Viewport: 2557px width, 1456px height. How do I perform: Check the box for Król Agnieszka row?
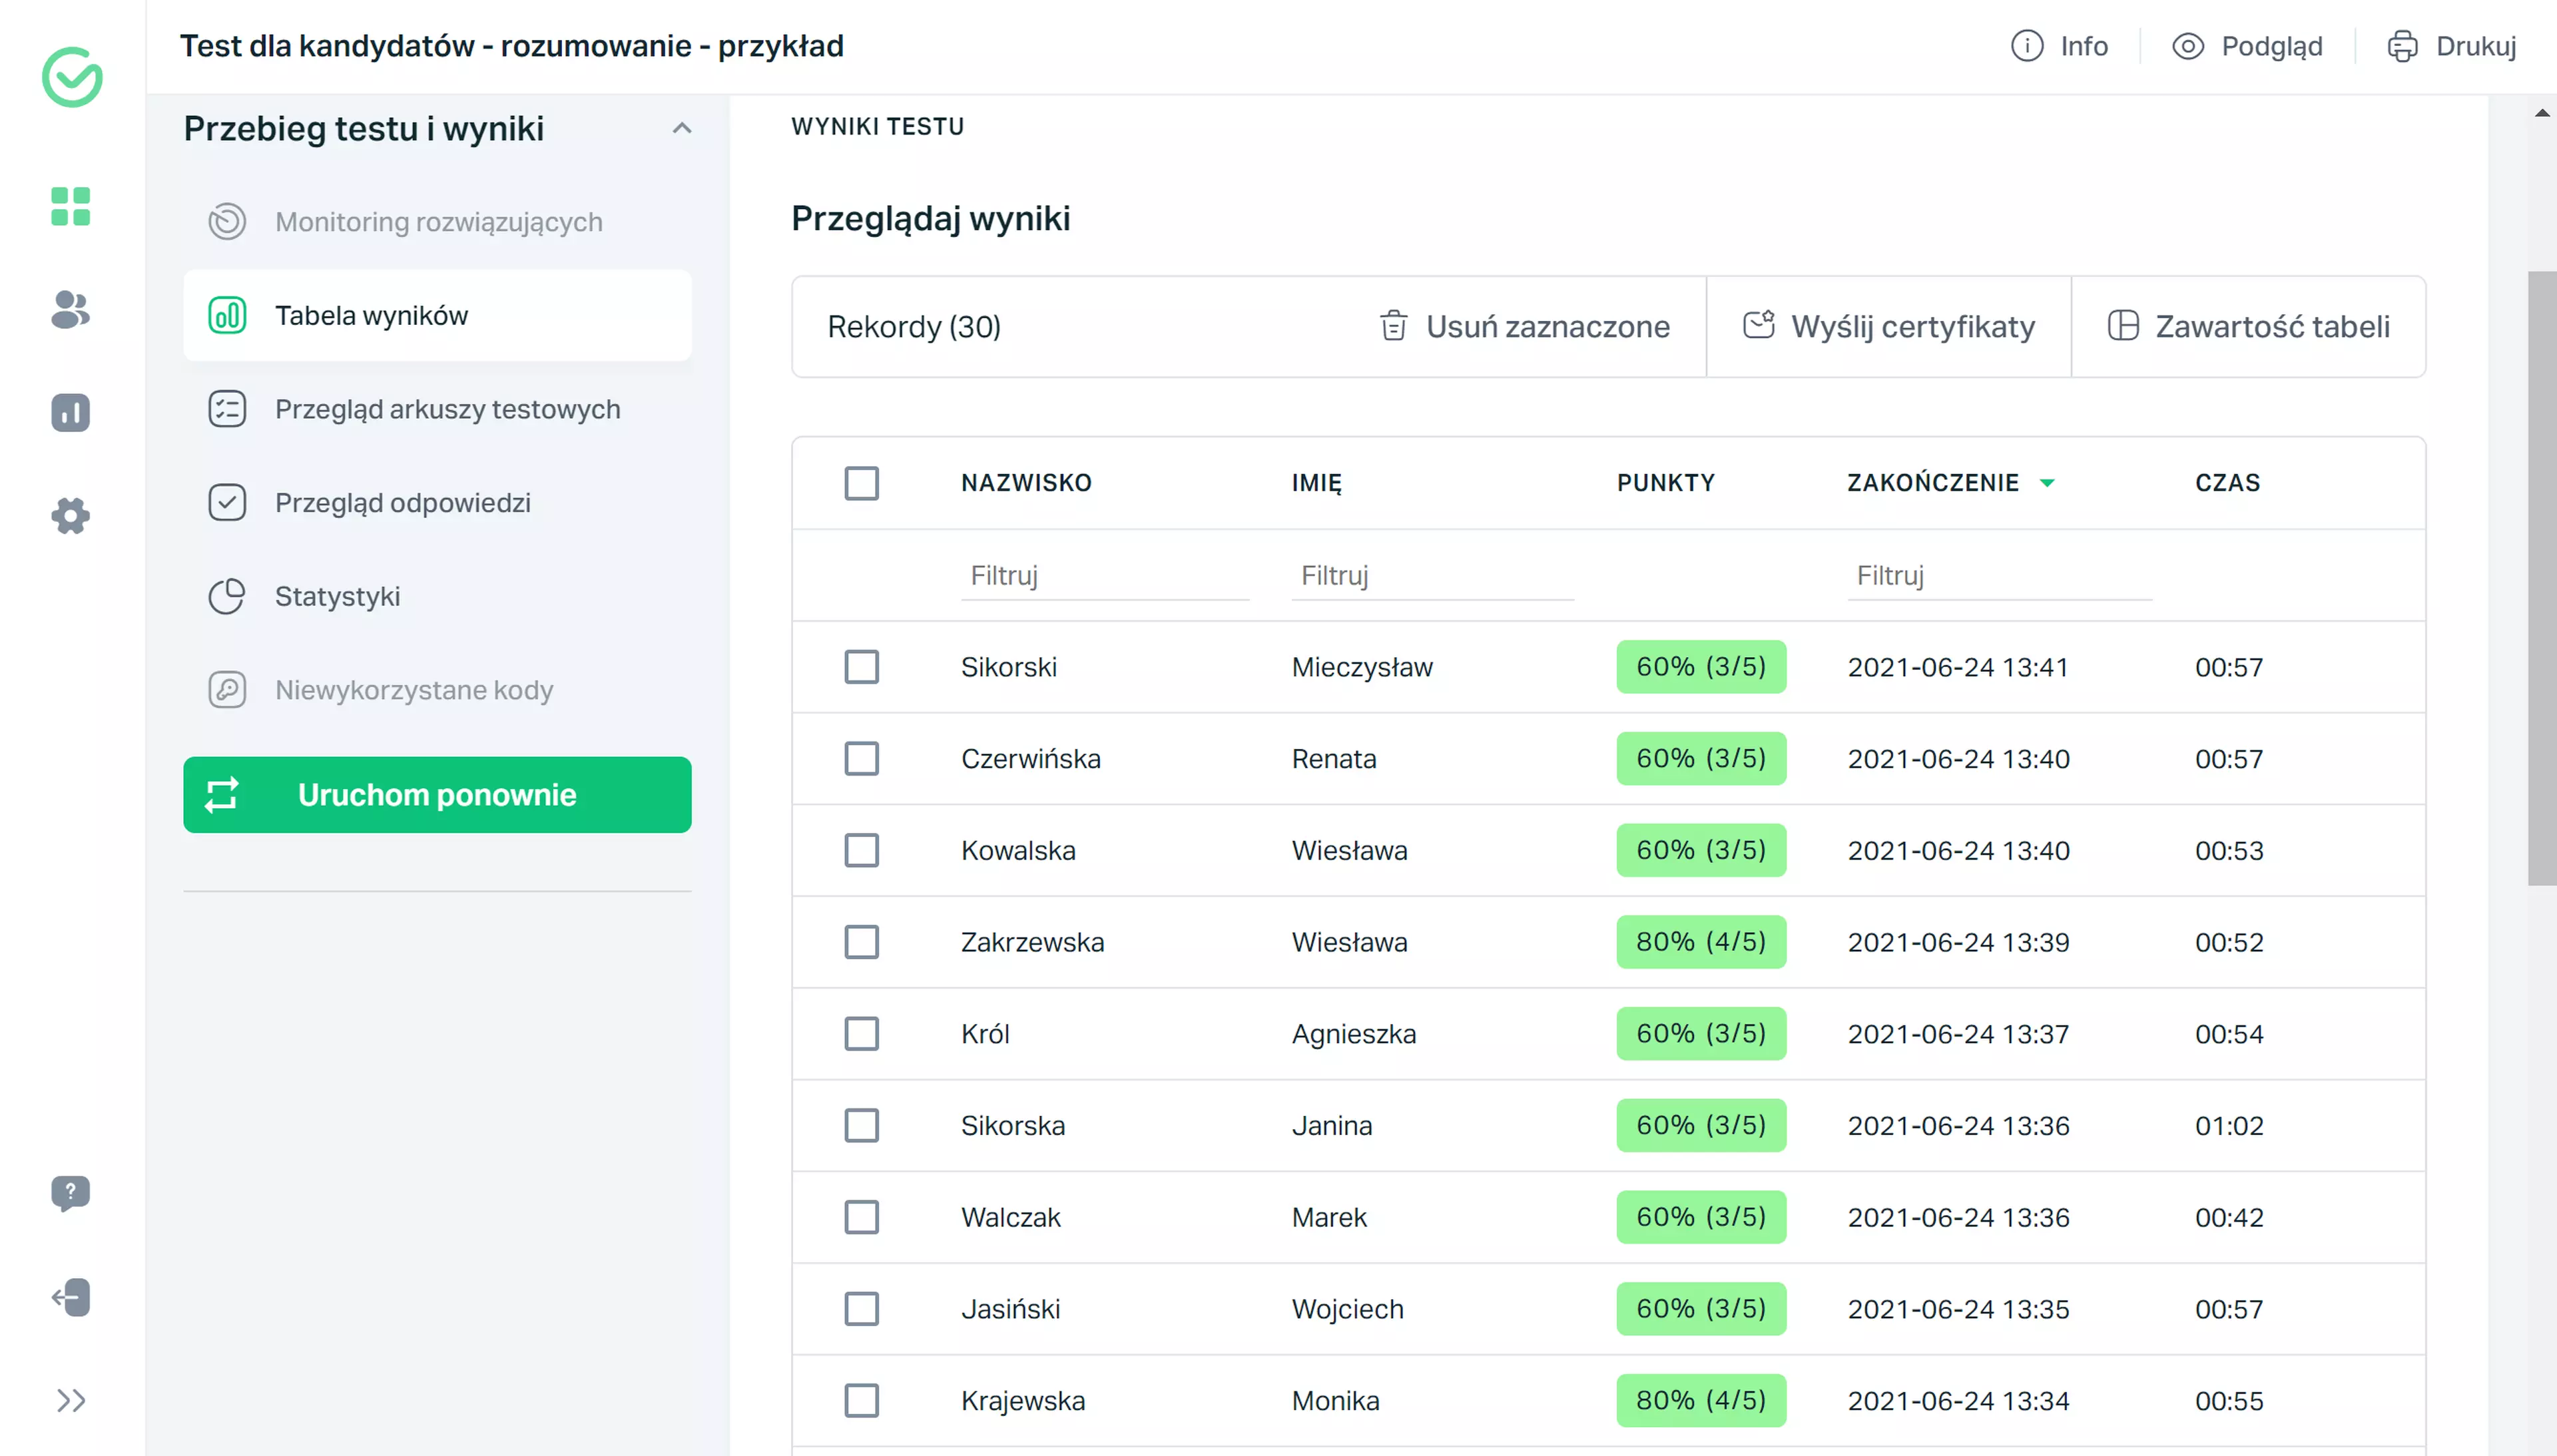pos(861,1034)
